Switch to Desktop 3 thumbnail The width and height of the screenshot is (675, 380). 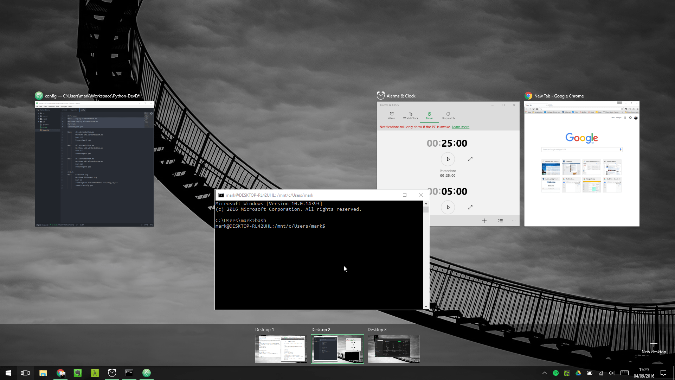(x=393, y=349)
